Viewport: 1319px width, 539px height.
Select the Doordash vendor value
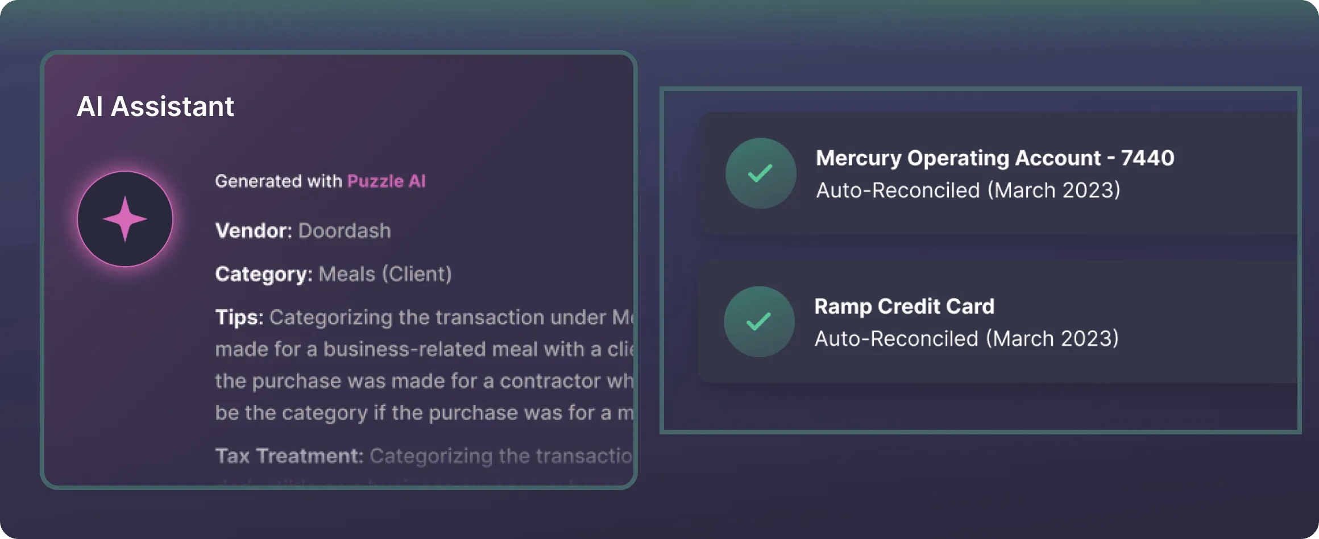click(x=345, y=230)
